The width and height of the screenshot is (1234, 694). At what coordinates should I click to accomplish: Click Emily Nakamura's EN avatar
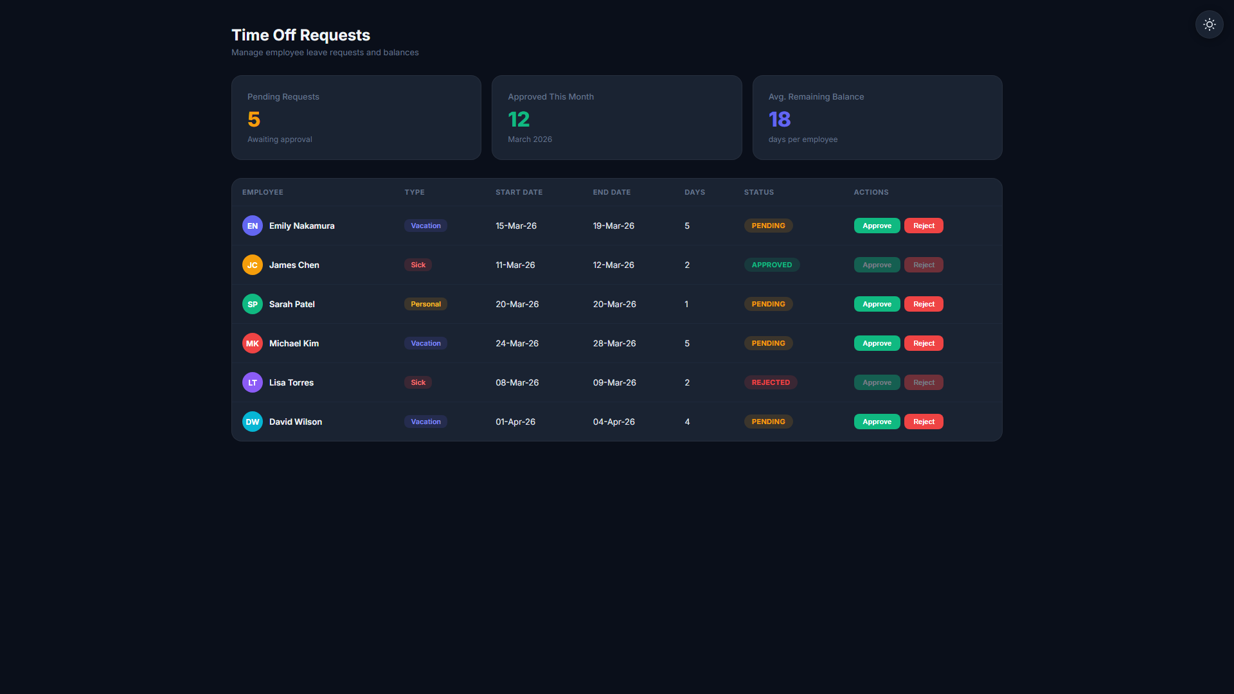coord(253,226)
